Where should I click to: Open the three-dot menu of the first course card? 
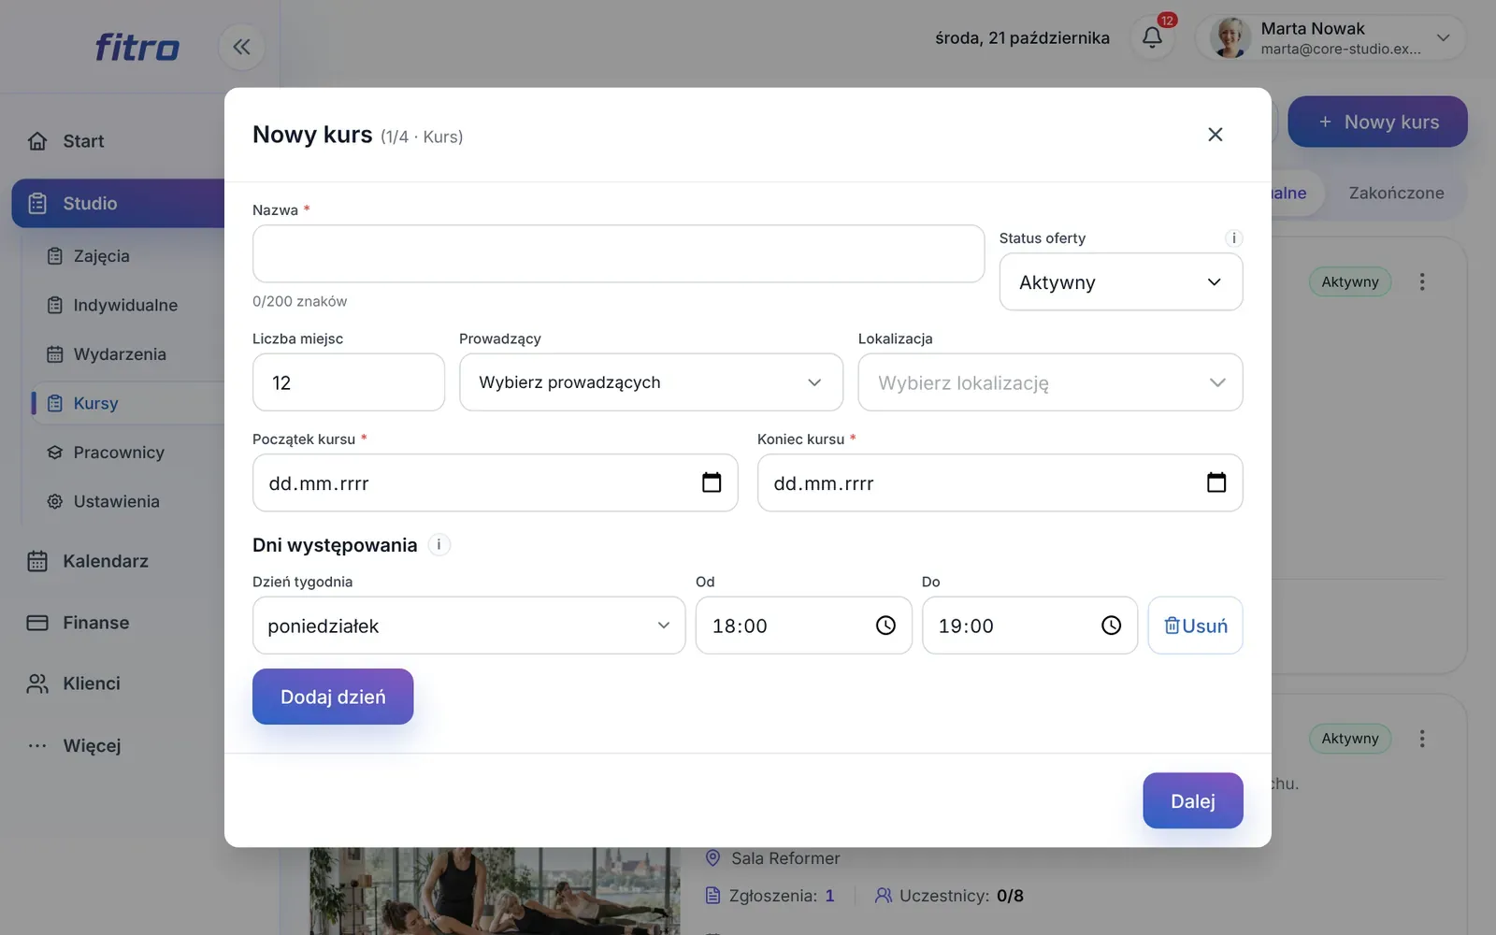click(1422, 281)
